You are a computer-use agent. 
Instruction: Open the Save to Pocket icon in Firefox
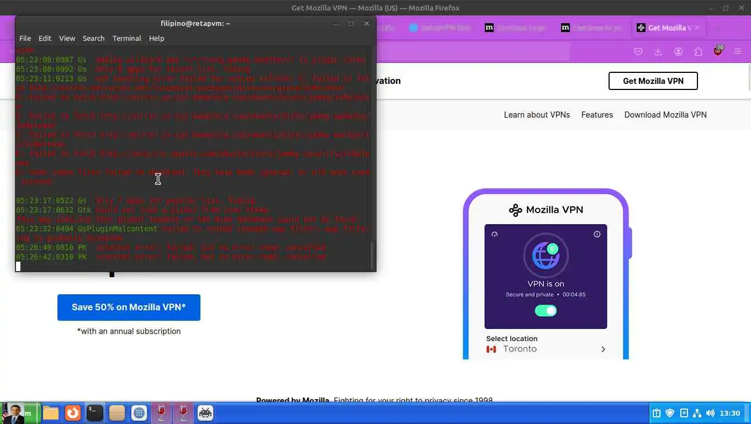click(638, 51)
